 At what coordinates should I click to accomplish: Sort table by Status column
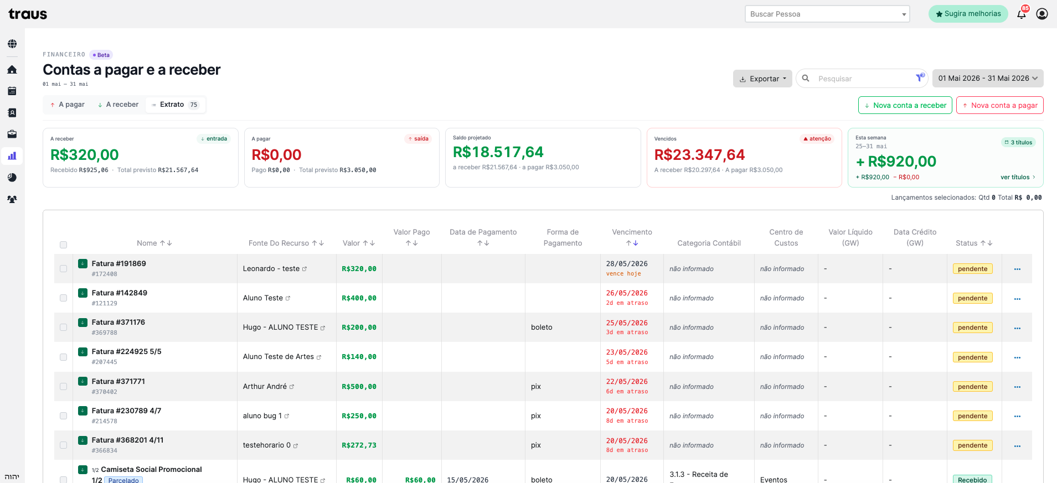986,243
